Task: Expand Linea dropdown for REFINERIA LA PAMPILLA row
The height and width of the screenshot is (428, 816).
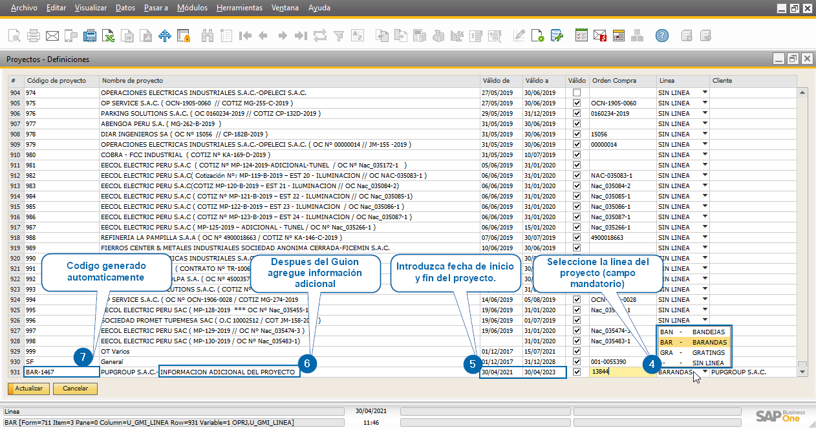Action: click(705, 237)
